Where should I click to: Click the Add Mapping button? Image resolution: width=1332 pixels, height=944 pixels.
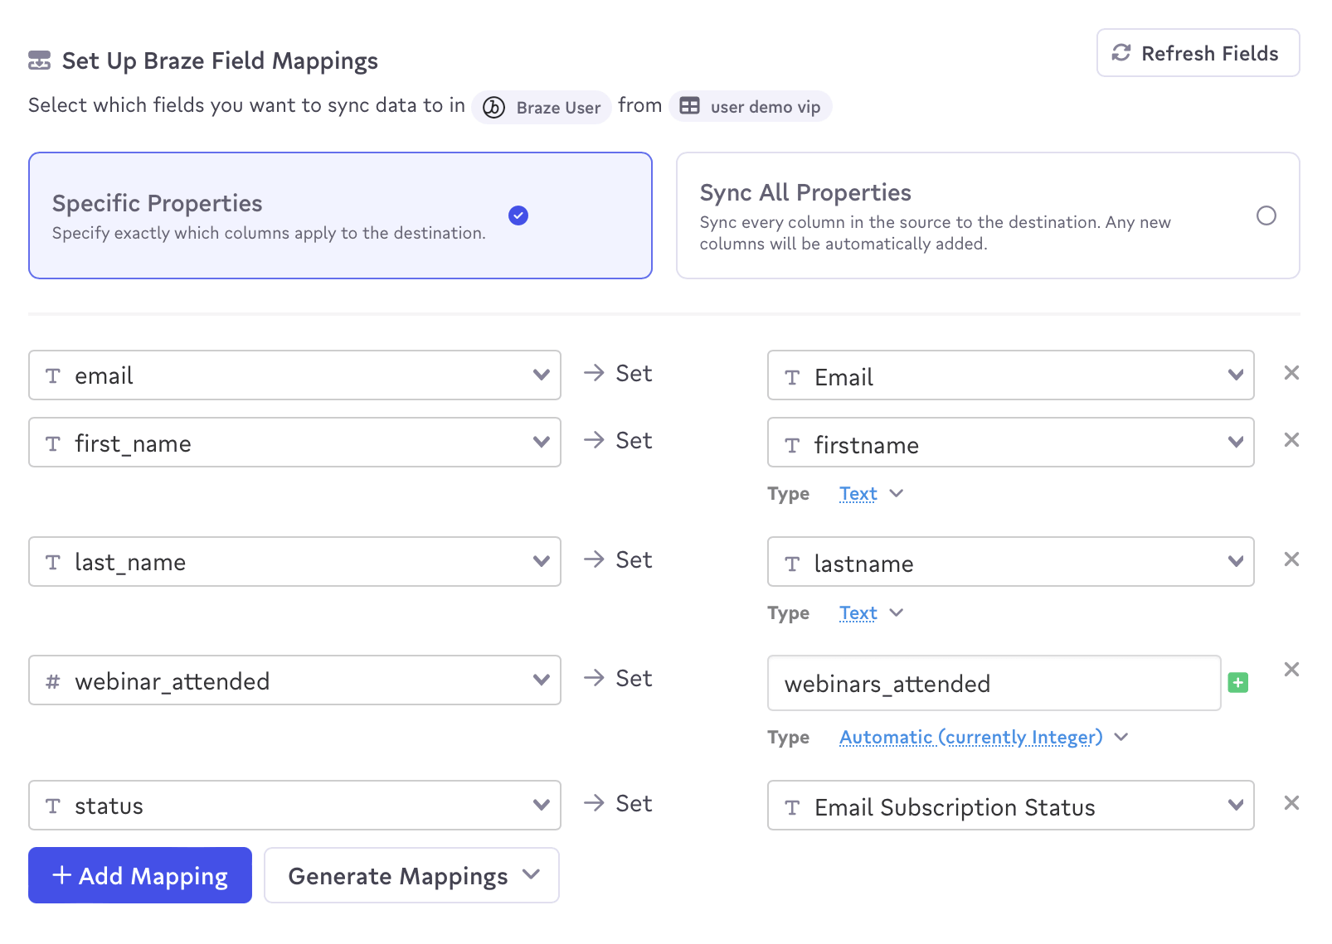click(x=140, y=875)
